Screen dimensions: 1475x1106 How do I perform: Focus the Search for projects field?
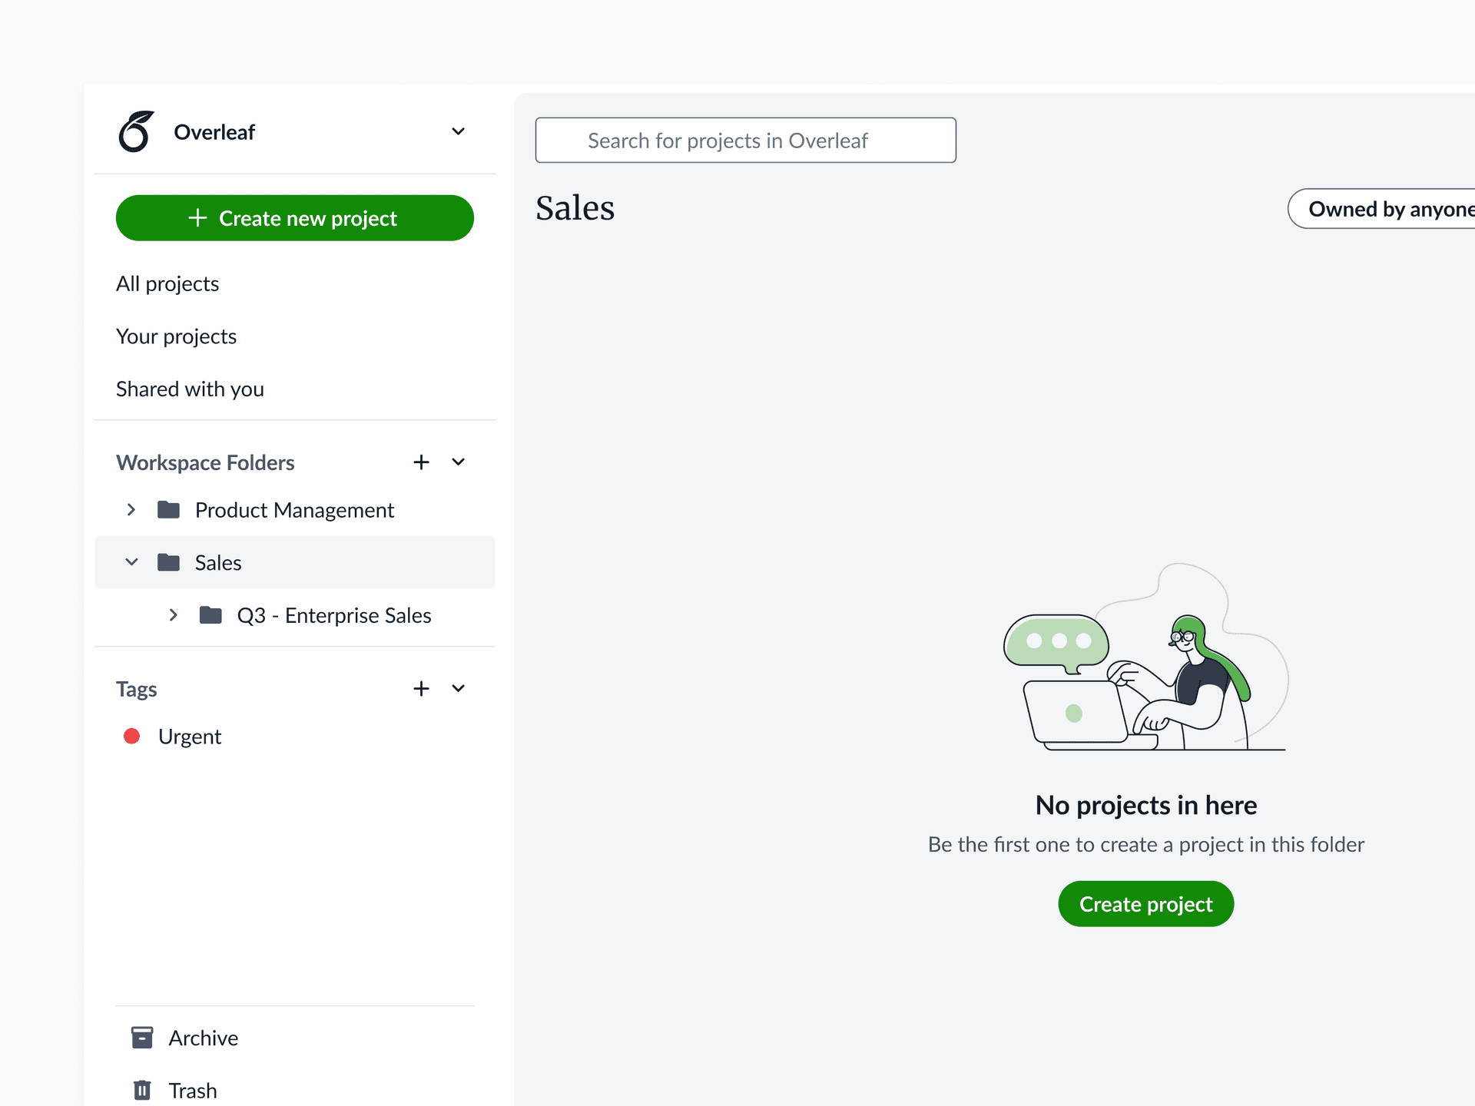coord(745,141)
